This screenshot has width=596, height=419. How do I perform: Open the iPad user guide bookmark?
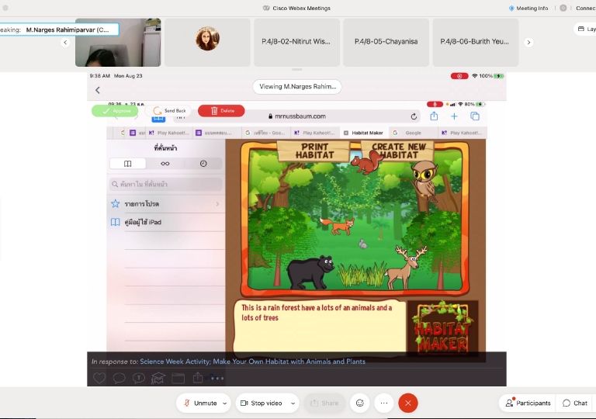pos(168,222)
